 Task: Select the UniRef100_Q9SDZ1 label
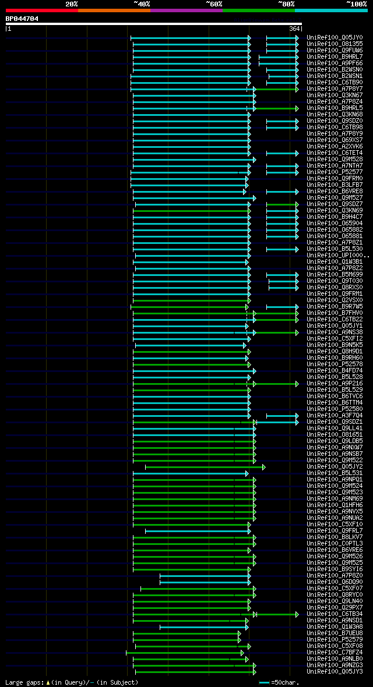335,422
